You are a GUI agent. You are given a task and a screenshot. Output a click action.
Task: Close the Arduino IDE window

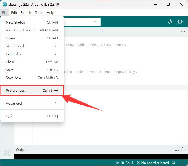click(x=181, y=4)
